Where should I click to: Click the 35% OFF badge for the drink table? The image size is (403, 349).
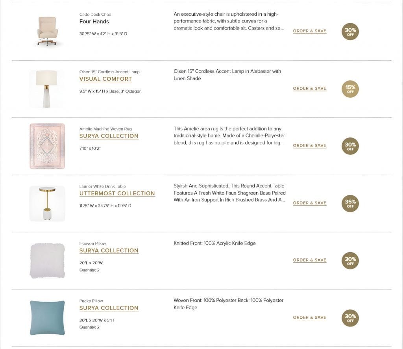(x=350, y=203)
